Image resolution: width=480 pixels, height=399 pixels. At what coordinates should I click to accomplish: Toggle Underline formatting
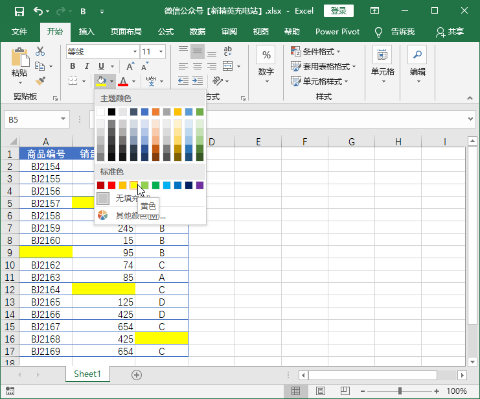pos(101,66)
